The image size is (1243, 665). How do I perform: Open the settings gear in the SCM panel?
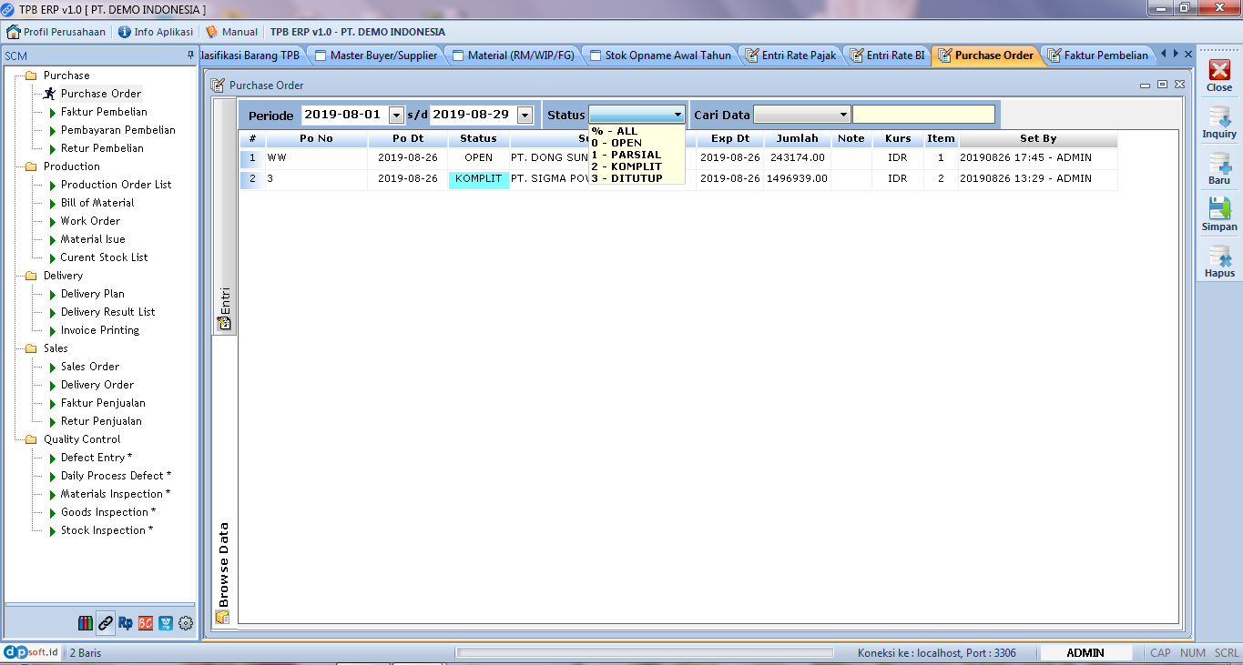point(185,623)
